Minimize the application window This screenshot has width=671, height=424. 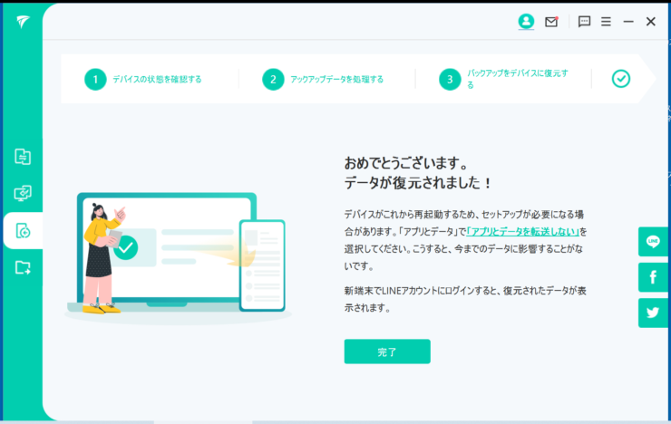tap(628, 22)
